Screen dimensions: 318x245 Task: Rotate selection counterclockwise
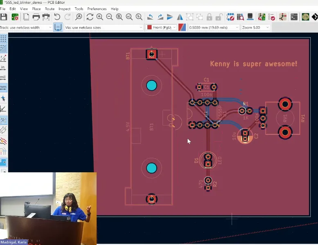(x=150, y=17)
